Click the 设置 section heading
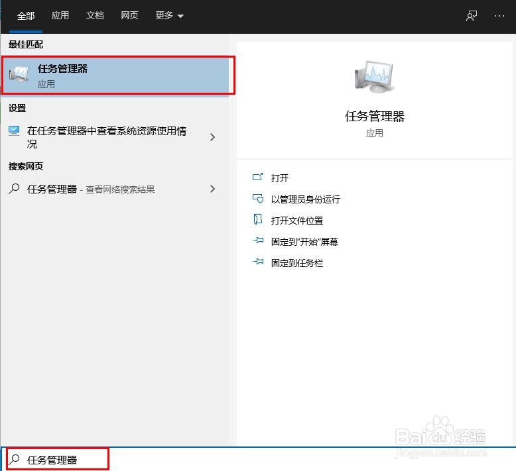 (x=17, y=108)
